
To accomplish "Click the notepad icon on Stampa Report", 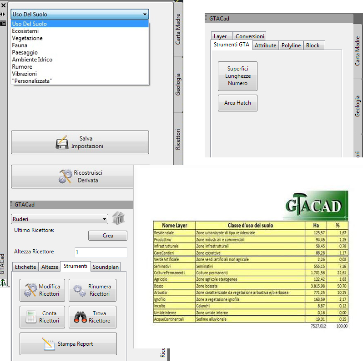I will (49, 344).
